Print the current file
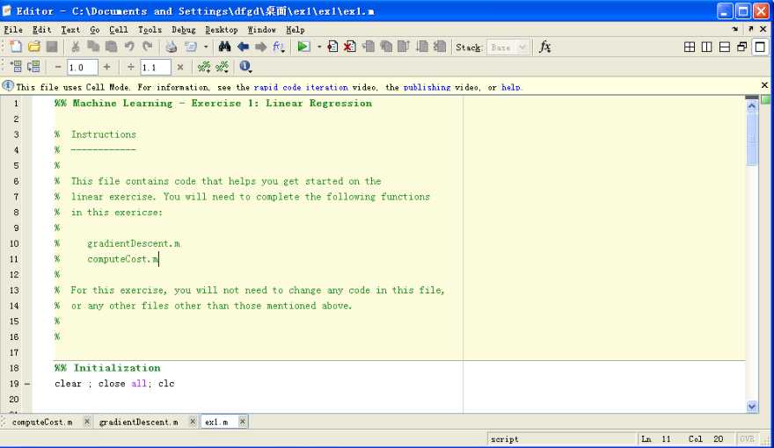 (x=172, y=47)
